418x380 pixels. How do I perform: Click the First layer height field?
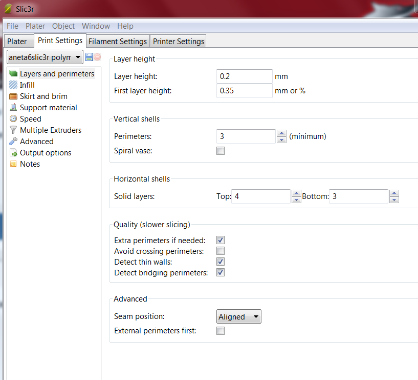click(245, 91)
